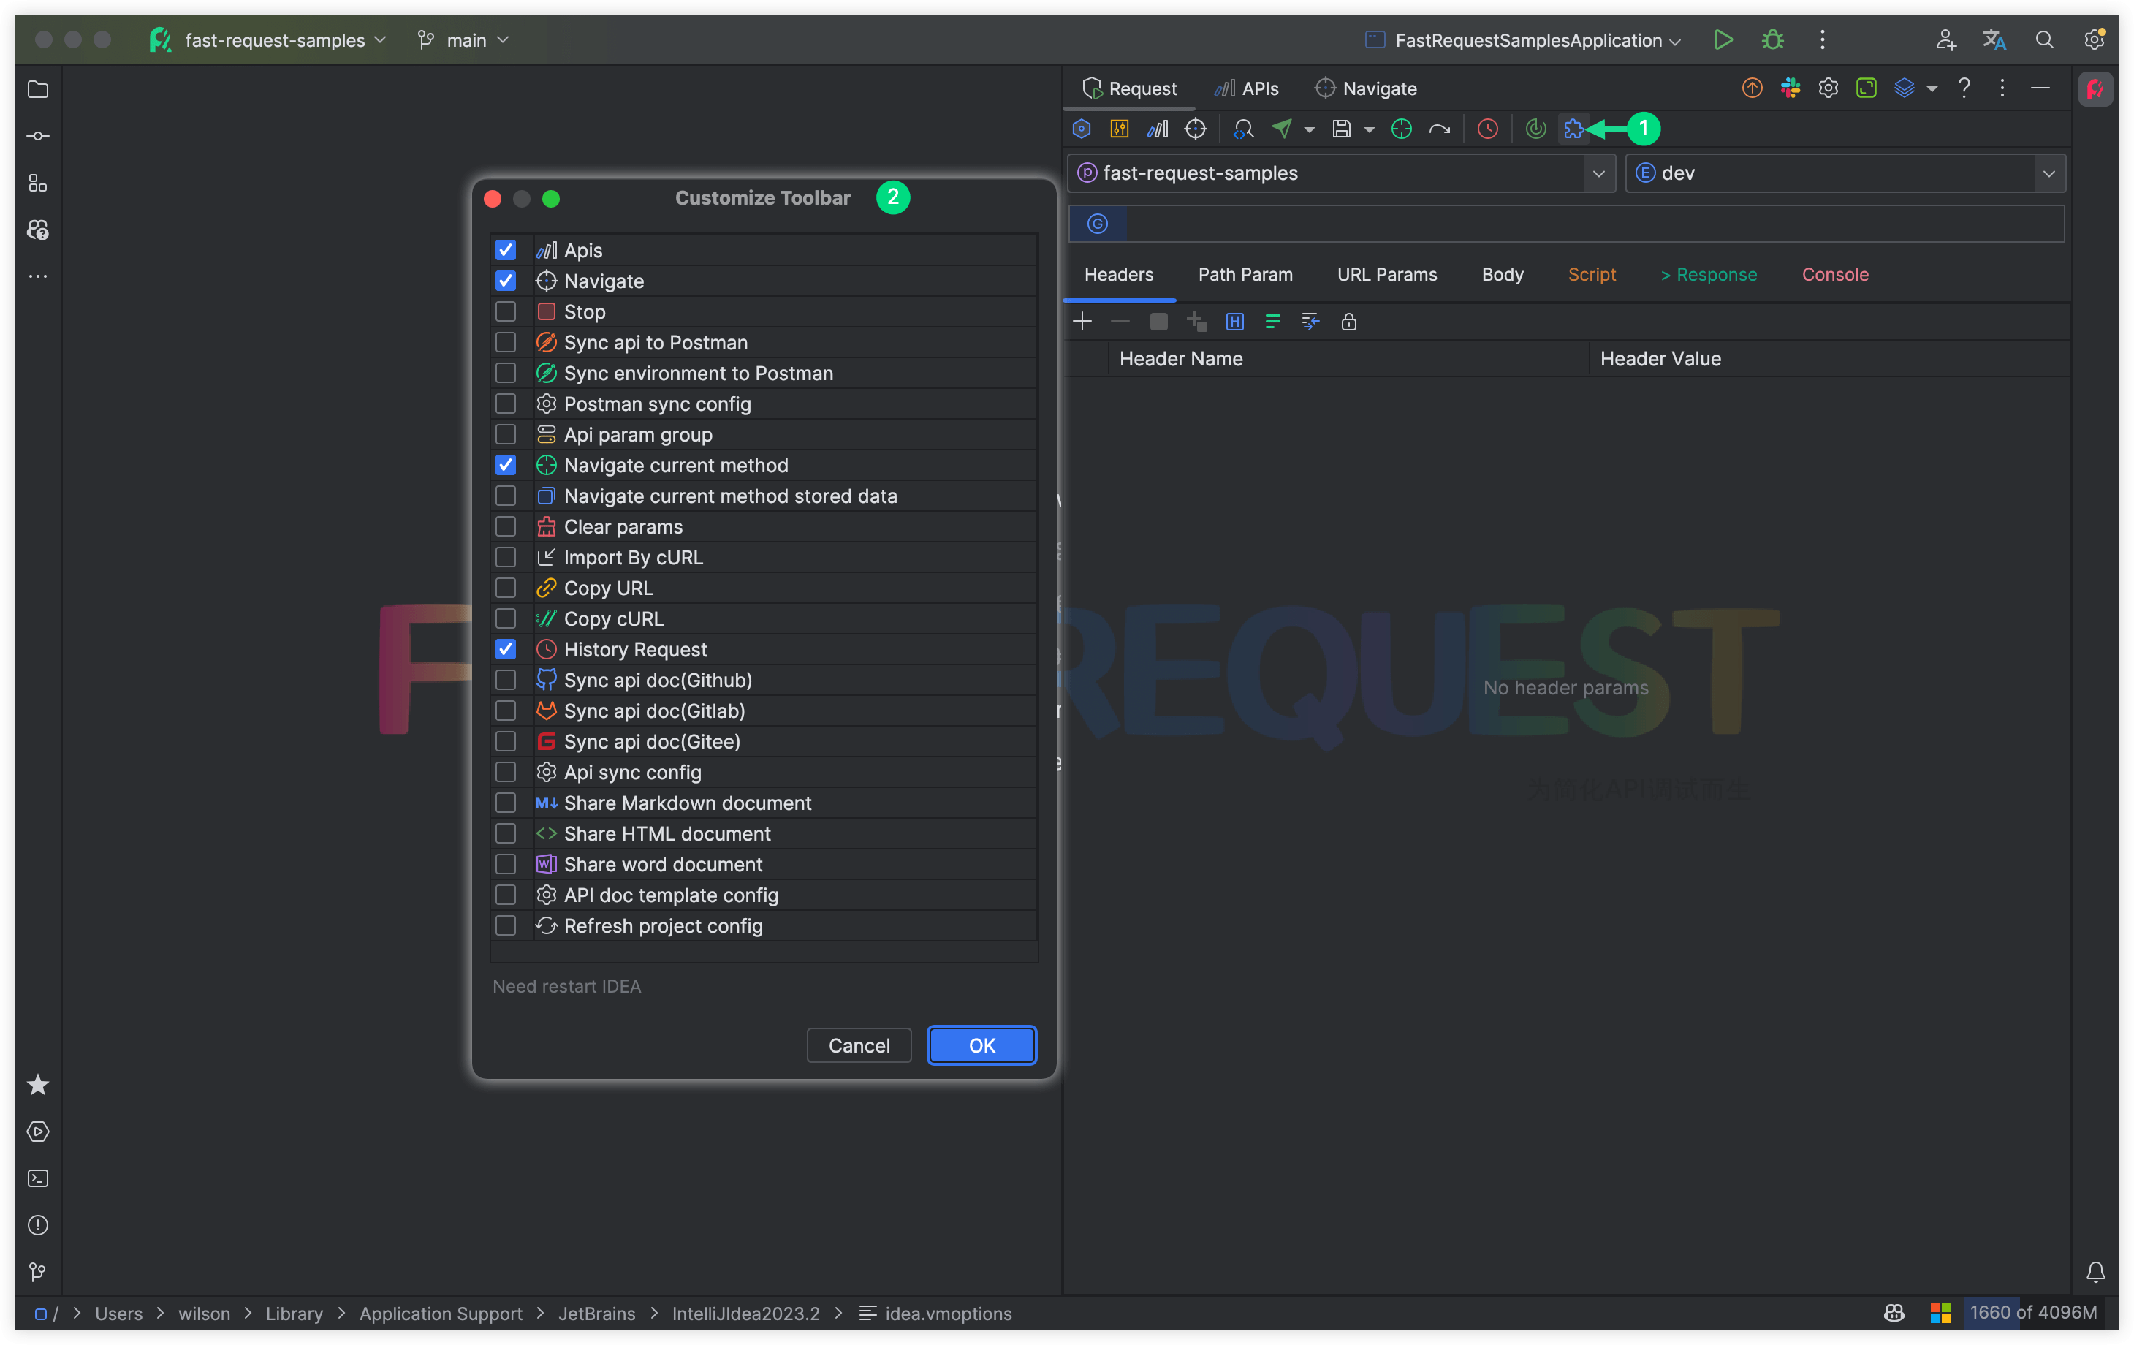Click the memory indicator 1660 of 4096M
The height and width of the screenshot is (1345, 2134).
pos(2032,1312)
